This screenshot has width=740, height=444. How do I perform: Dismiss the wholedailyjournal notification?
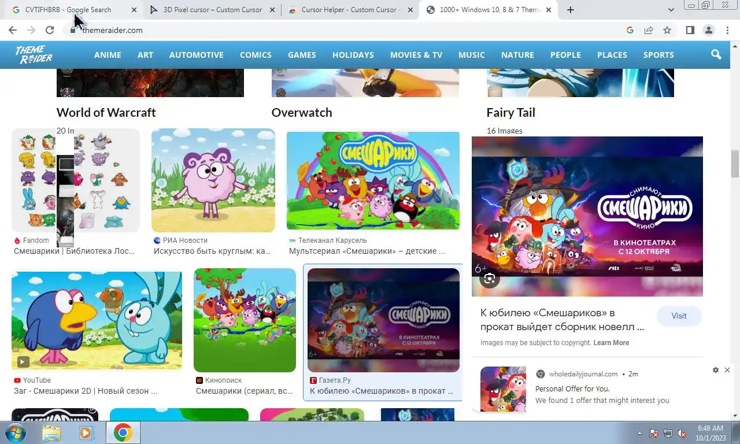pos(727,370)
